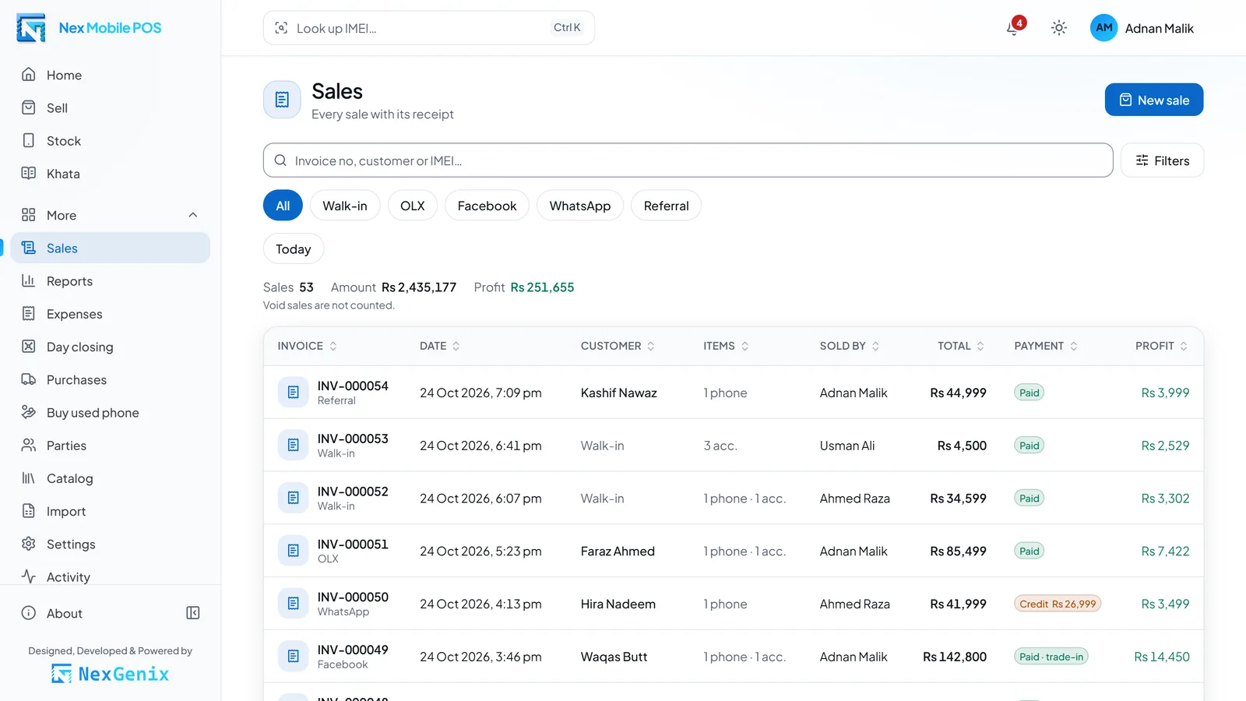Image resolution: width=1246 pixels, height=701 pixels.
Task: Filter sales by OLX chip
Action: pos(413,206)
